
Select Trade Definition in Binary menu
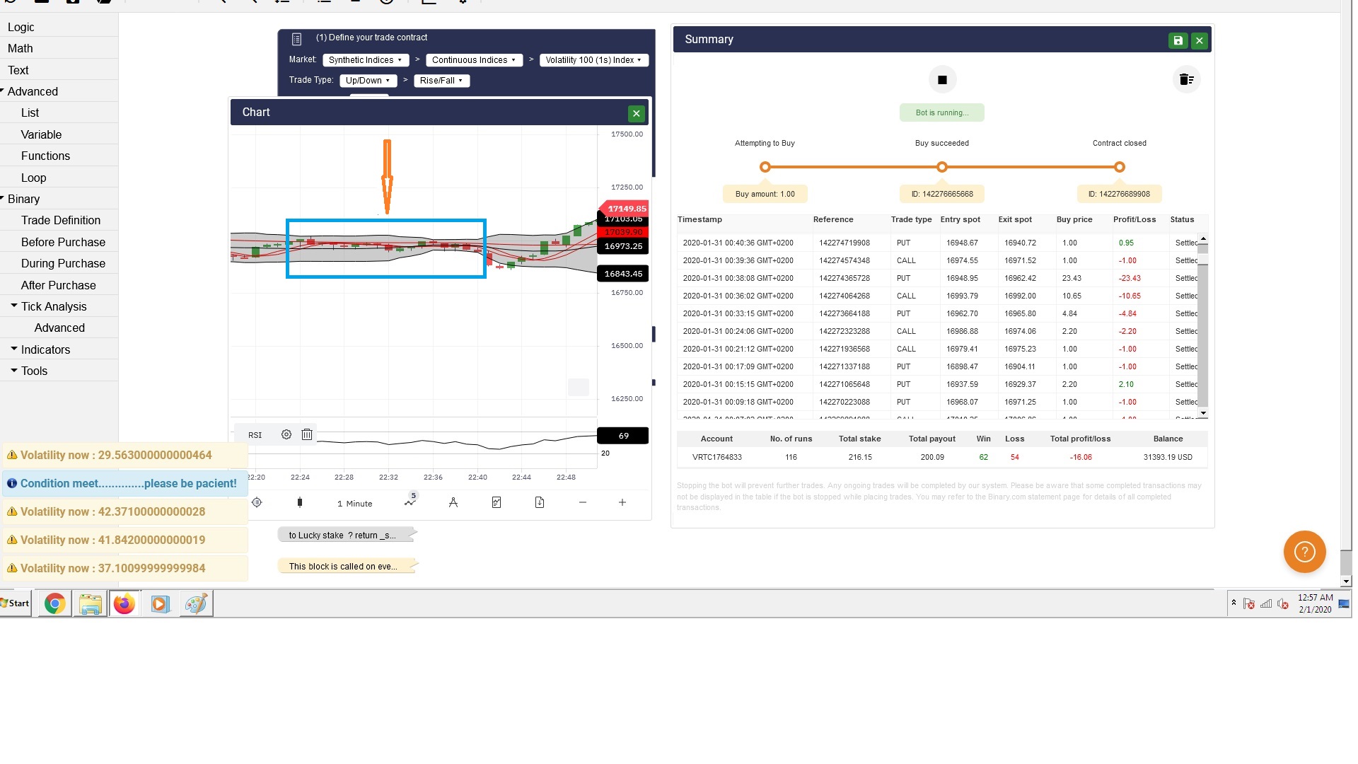[x=61, y=220]
